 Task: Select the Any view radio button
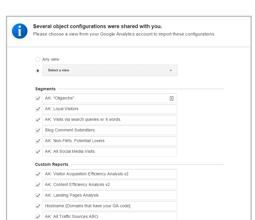[x=38, y=60]
